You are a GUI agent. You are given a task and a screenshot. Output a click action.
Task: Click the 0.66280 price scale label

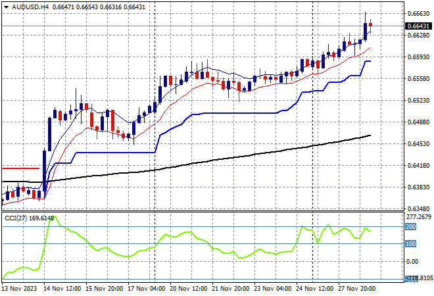click(x=419, y=35)
